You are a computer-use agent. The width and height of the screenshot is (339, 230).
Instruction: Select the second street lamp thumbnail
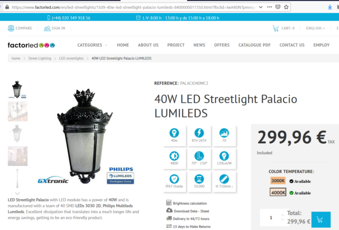(17, 112)
